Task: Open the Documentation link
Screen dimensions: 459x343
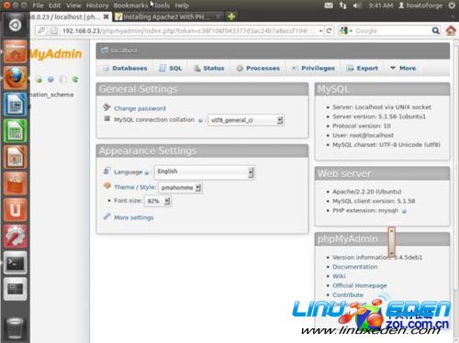Action: coord(355,267)
